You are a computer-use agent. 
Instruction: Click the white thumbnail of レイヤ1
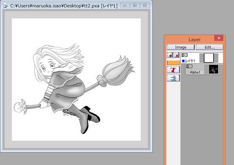[x=209, y=58]
